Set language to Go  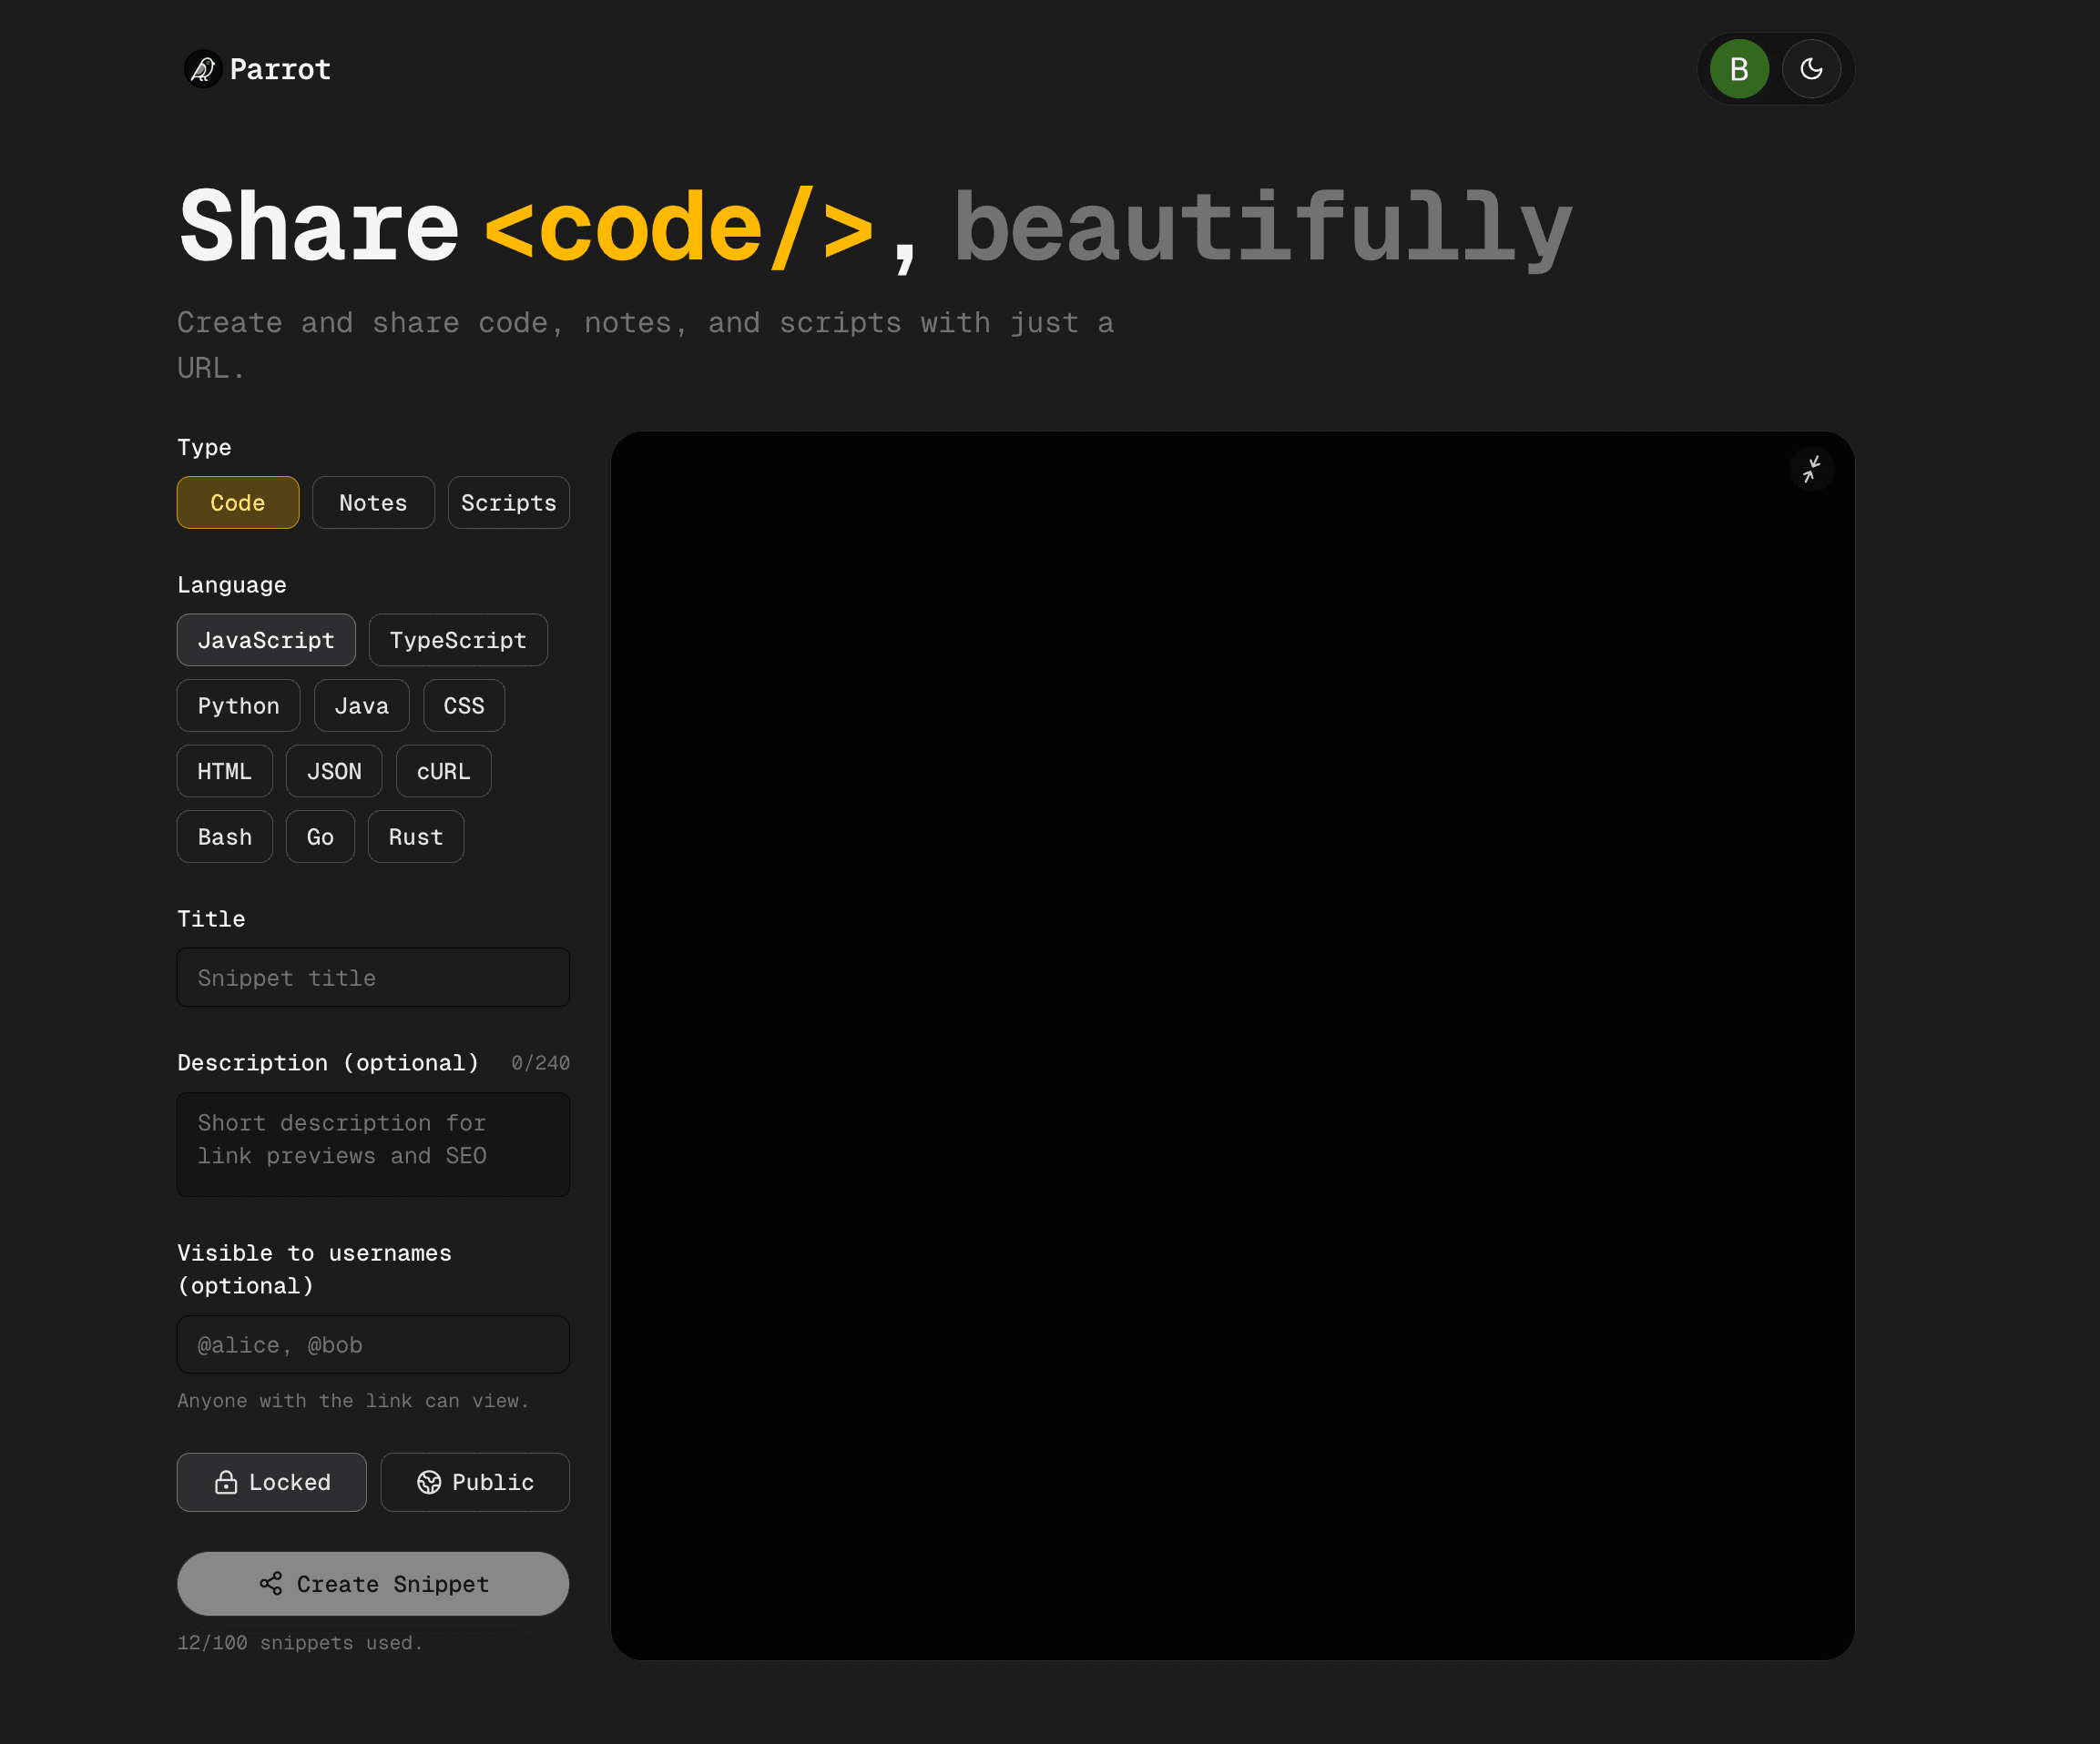click(x=320, y=837)
